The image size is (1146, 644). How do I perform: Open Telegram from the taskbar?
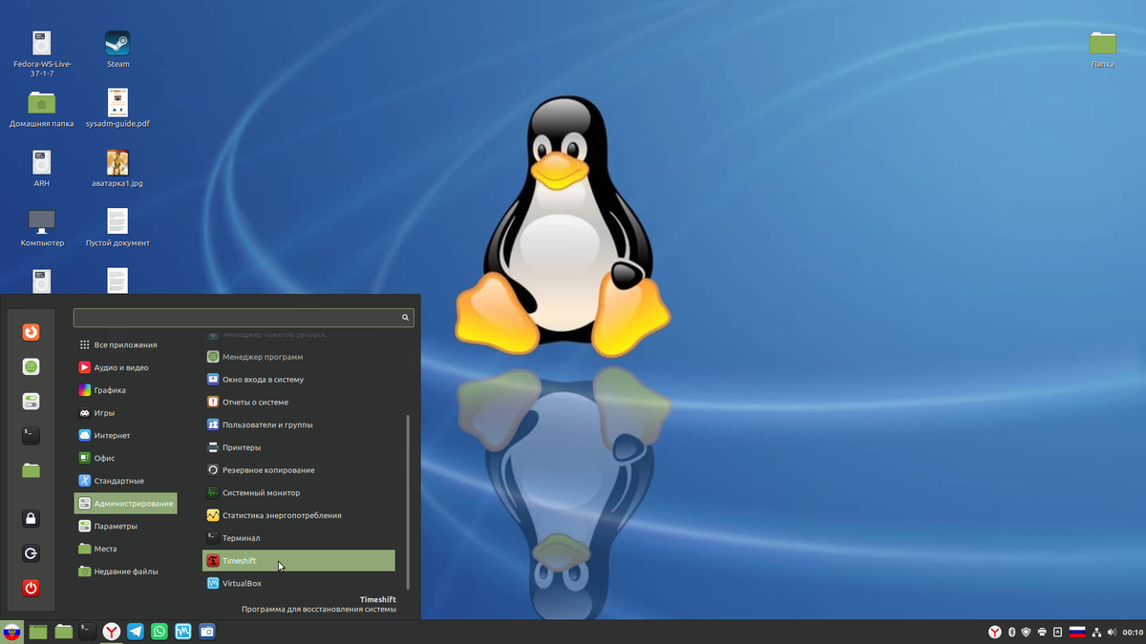coord(136,632)
